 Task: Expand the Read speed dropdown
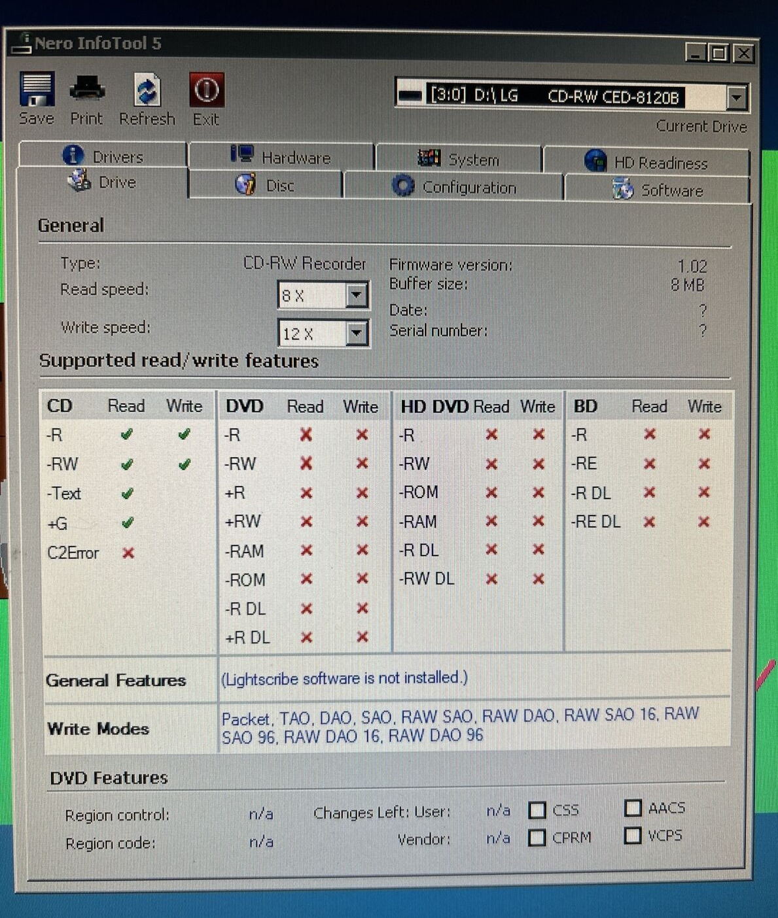coord(357,296)
